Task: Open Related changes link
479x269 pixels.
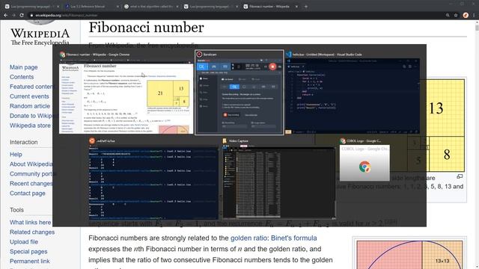Action: point(32,232)
